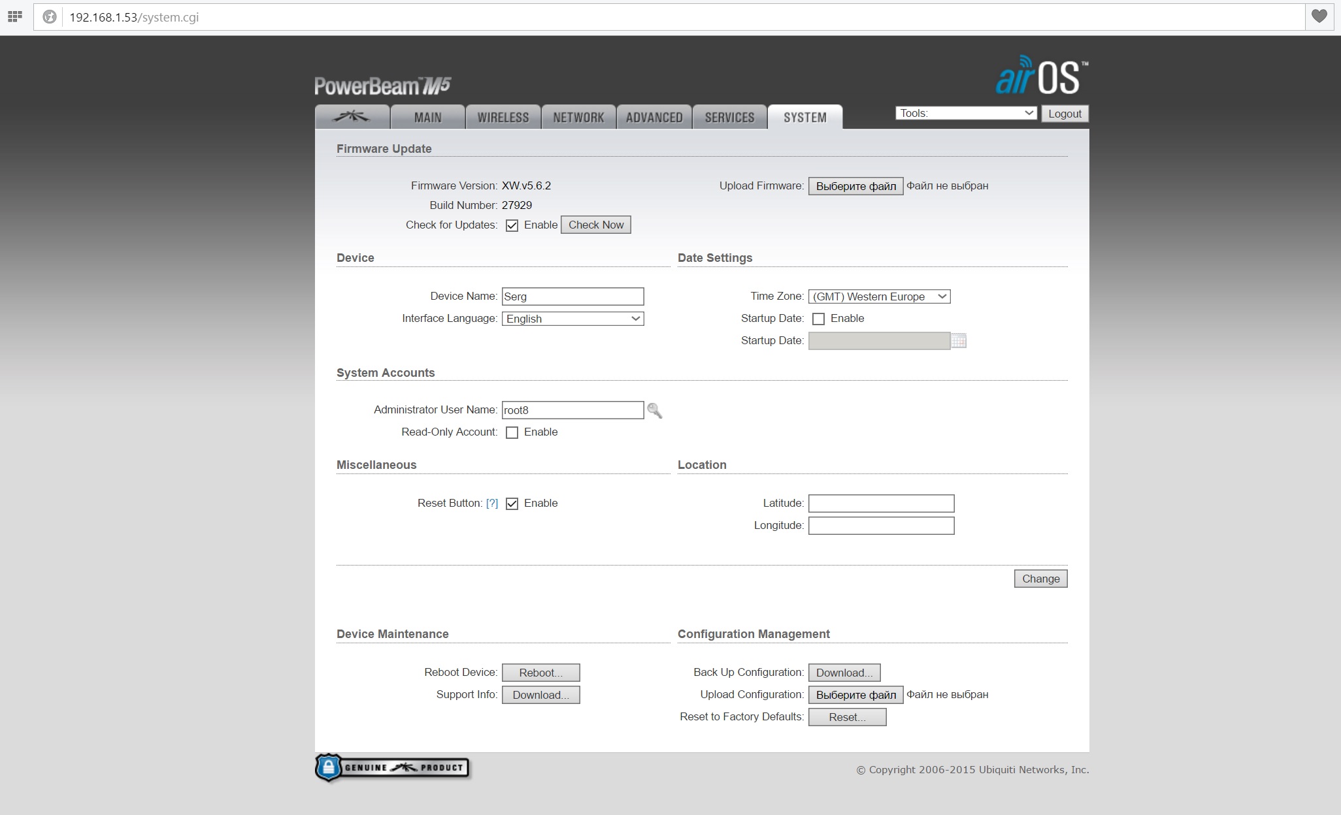
Task: Open the browser apps grid icon
Action: tap(14, 16)
